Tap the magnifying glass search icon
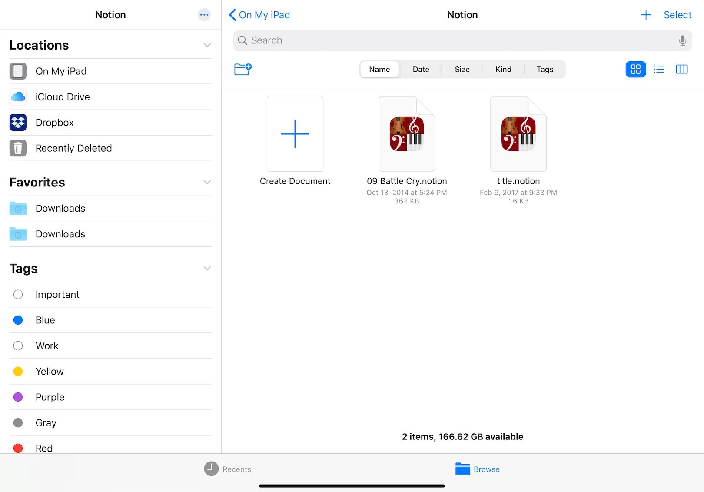 point(242,40)
